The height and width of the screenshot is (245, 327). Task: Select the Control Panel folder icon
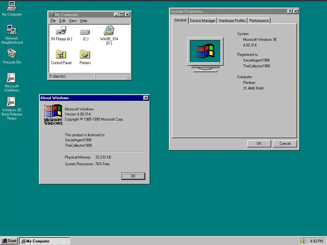click(x=61, y=57)
